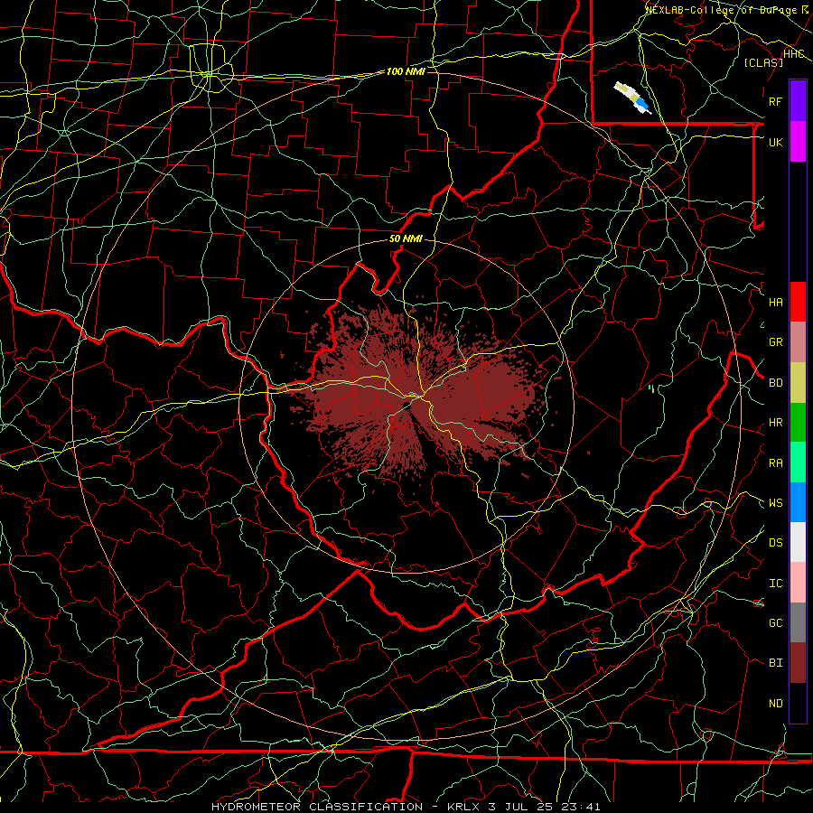The image size is (813, 813).
Task: Click the RA legend label
Action: click(775, 463)
